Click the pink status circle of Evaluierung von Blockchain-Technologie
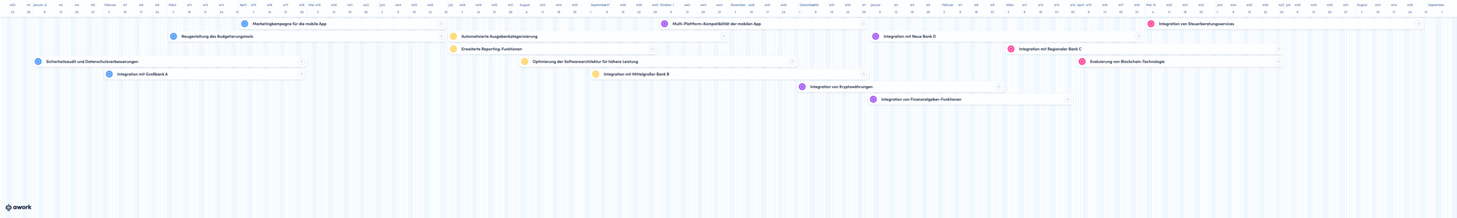Viewport: 1457px width, 218px height. [x=1082, y=61]
